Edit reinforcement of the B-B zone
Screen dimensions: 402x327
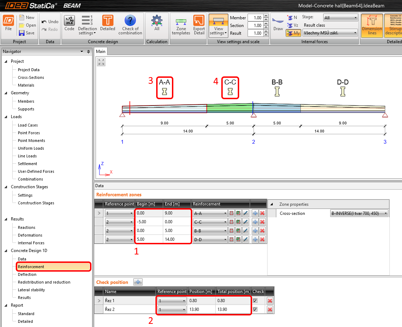(x=245, y=231)
